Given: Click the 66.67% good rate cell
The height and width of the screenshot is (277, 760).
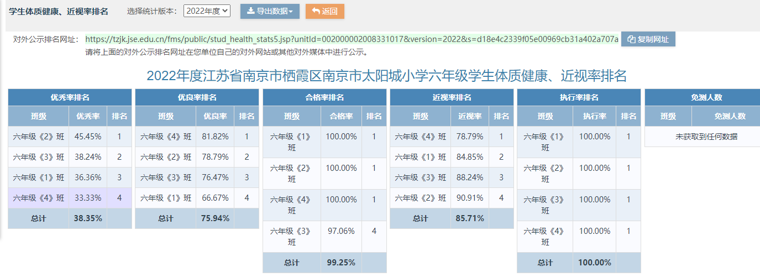Looking at the screenshot, I should [x=215, y=198].
